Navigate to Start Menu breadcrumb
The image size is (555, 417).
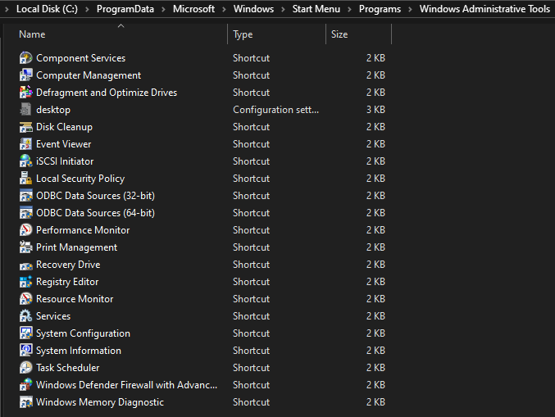(316, 9)
